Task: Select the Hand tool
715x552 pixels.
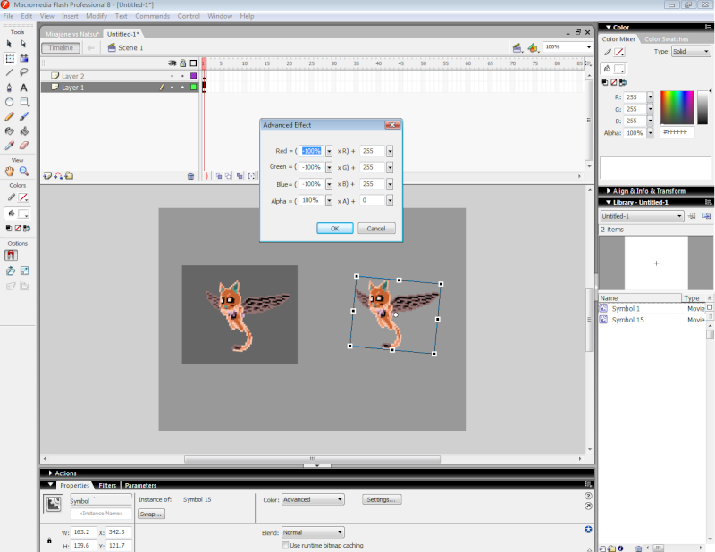Action: coord(10,171)
